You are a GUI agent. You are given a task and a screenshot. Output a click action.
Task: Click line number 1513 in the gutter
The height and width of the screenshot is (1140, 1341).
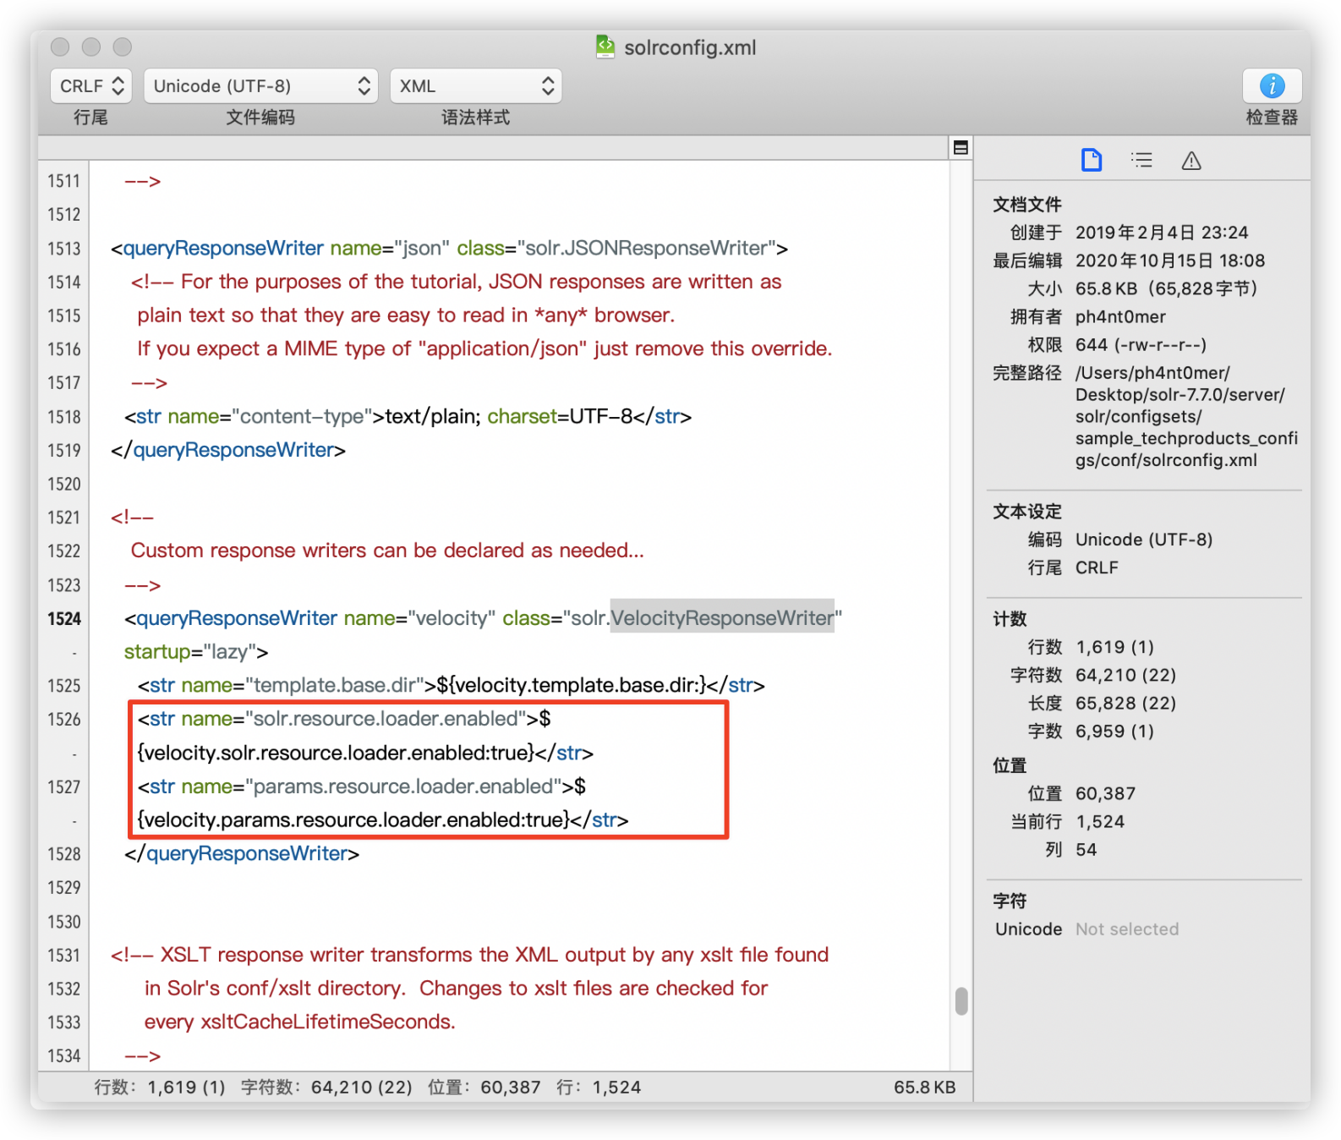click(x=64, y=249)
